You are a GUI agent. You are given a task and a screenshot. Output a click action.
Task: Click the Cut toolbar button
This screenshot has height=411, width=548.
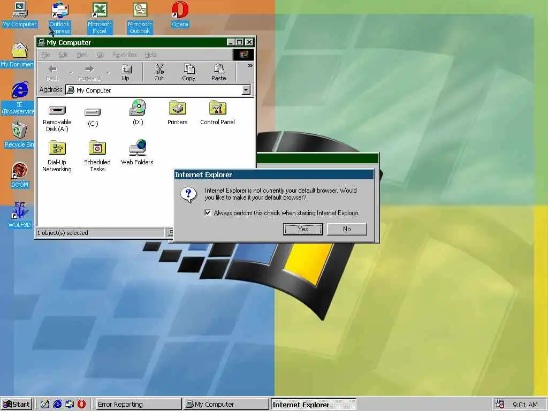[159, 73]
